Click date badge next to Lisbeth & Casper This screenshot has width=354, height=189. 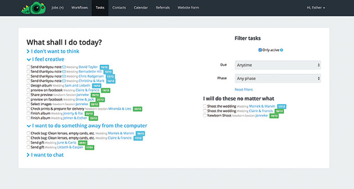click(x=90, y=147)
